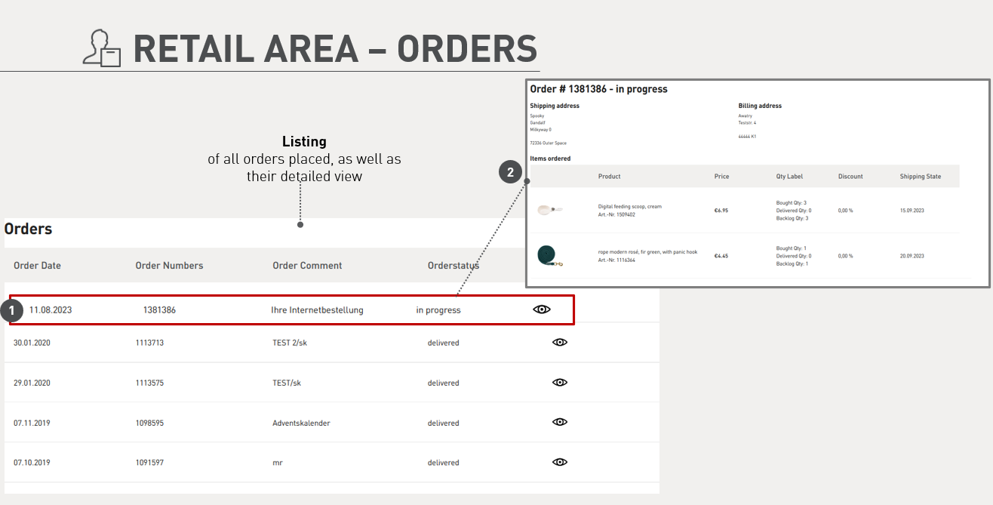Click the Qty Label column header
Image resolution: width=993 pixels, height=505 pixels.
(789, 177)
